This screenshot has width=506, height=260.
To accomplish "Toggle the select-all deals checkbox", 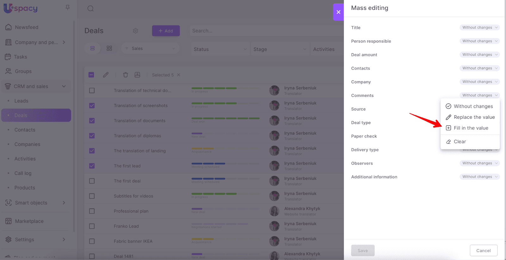I will pos(91,75).
